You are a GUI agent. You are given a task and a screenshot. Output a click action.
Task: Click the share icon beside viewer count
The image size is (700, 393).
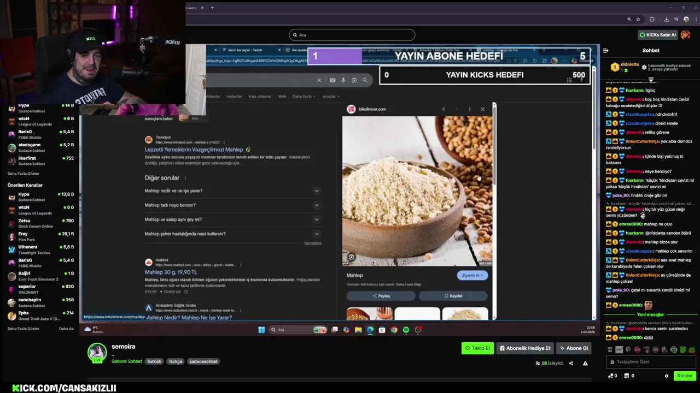coord(571,363)
